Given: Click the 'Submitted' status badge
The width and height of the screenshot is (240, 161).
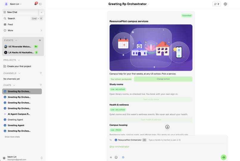Looking at the screenshot, I should tap(187, 15).
